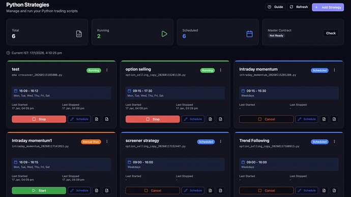
Task: Click the Manual Stop badge
Action: click(91, 142)
